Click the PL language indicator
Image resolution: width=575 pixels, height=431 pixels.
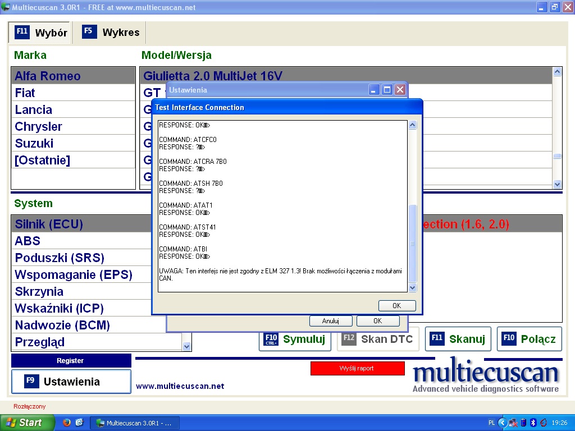(491, 423)
